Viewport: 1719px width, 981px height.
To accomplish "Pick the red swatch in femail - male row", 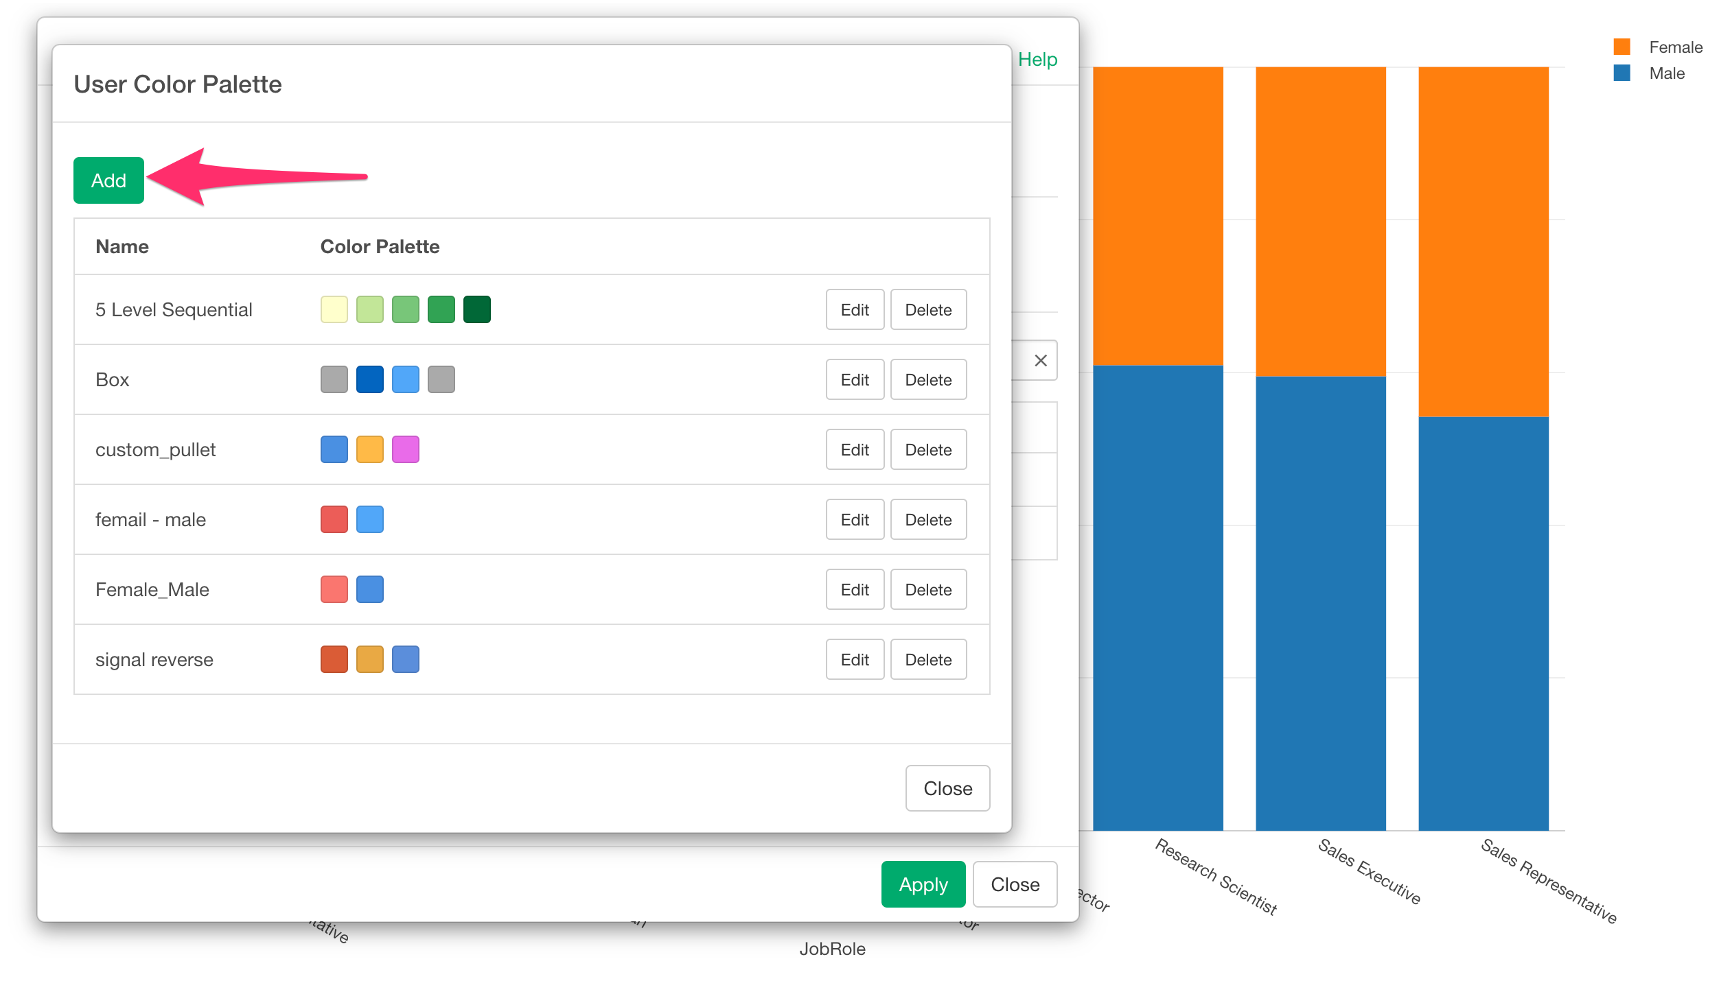I will coord(334,519).
